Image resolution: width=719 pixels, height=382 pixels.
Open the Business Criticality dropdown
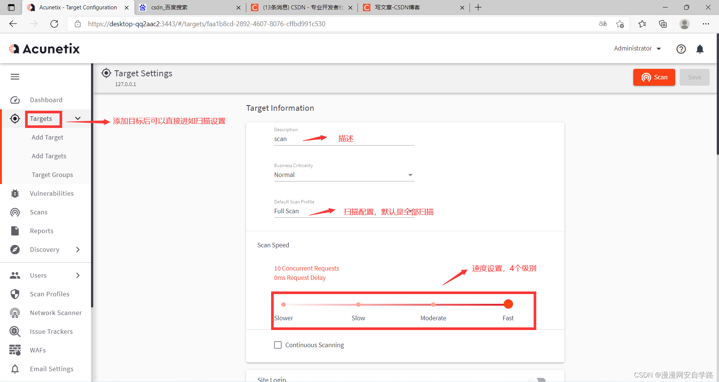tap(344, 175)
